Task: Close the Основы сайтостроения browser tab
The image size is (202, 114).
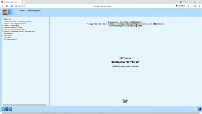Action: coord(20,2)
